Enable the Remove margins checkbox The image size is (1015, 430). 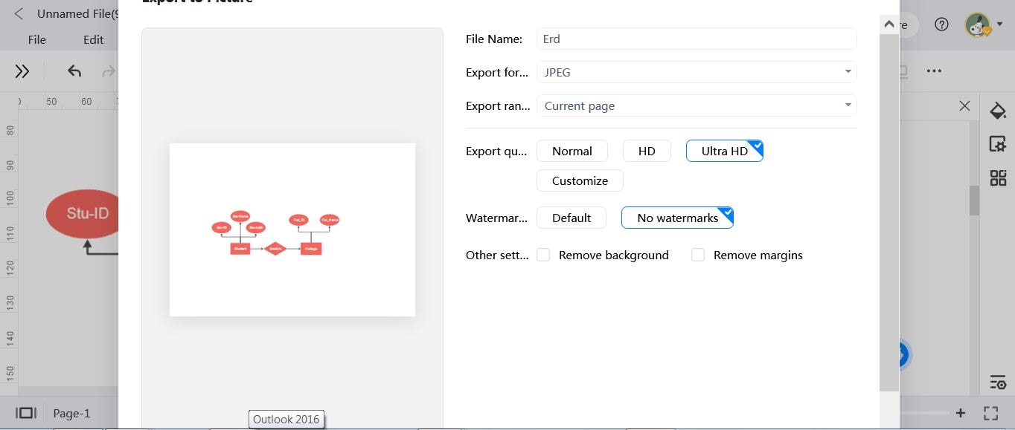(x=698, y=255)
